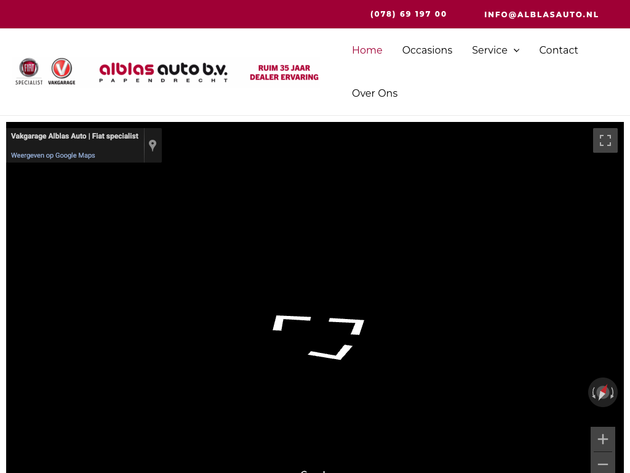
Task: Click the phone number (078) 69 197 00
Action: pyautogui.click(x=409, y=14)
